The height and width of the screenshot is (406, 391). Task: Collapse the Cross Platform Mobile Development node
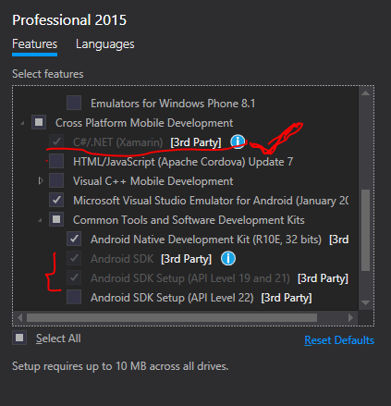click(22, 123)
